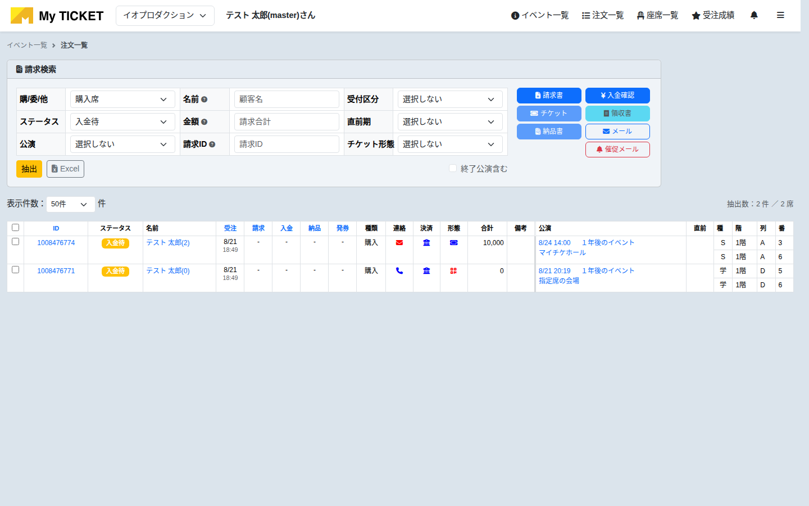Focus the 顧客名 input field
The width and height of the screenshot is (809, 506).
click(287, 99)
